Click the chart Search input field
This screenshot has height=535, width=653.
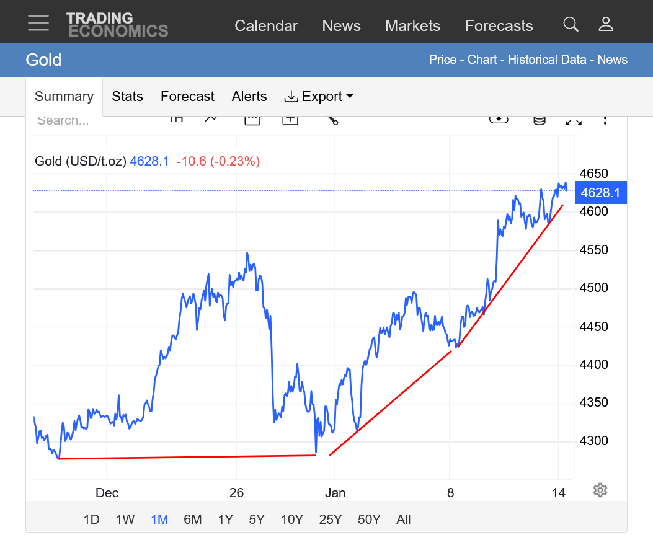point(90,121)
